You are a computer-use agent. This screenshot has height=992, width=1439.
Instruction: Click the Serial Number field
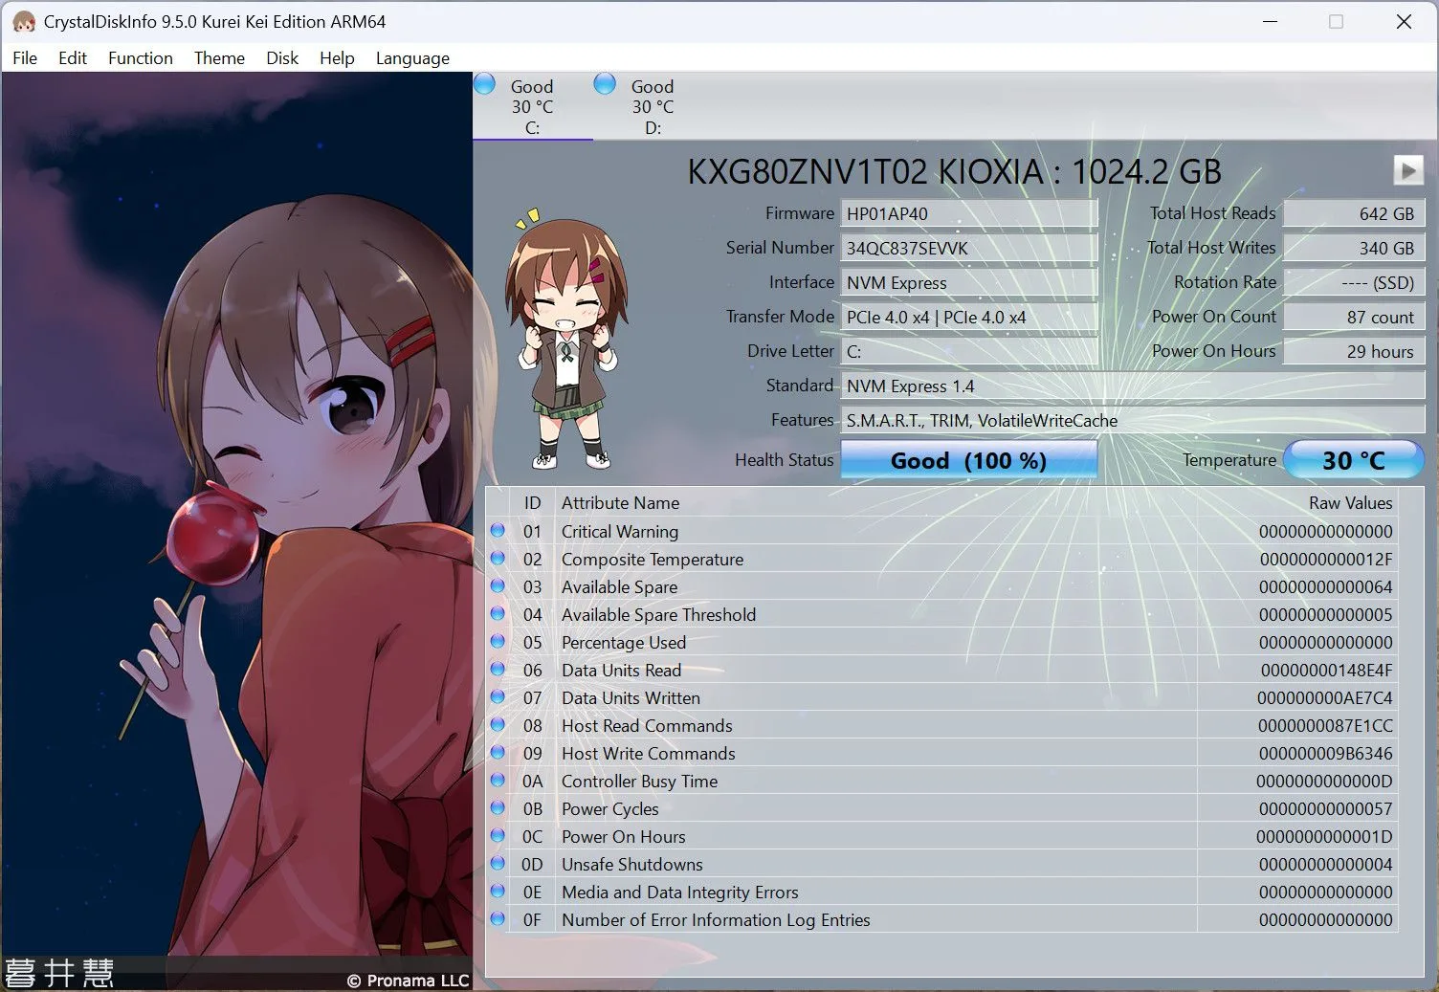(x=968, y=248)
